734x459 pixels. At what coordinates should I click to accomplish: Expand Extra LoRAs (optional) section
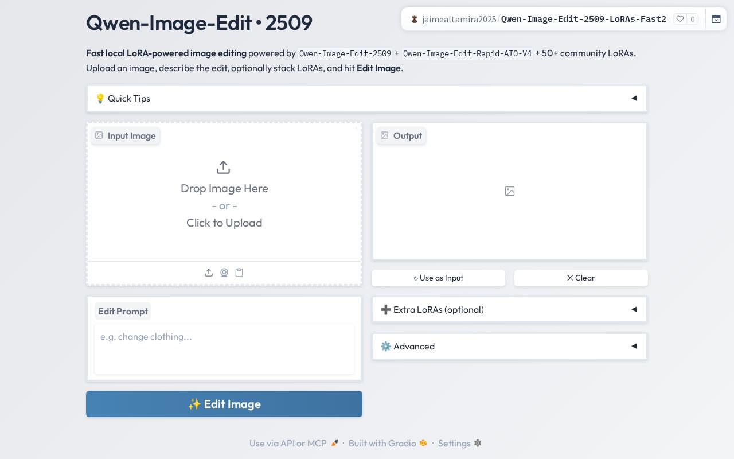[510, 310]
